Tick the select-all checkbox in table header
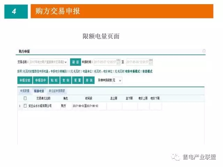This screenshot has width=223, height=167. (x=25, y=98)
